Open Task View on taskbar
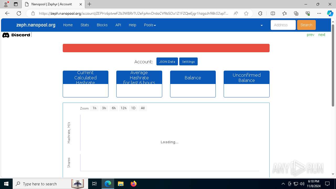336x189 pixels. [94, 184]
